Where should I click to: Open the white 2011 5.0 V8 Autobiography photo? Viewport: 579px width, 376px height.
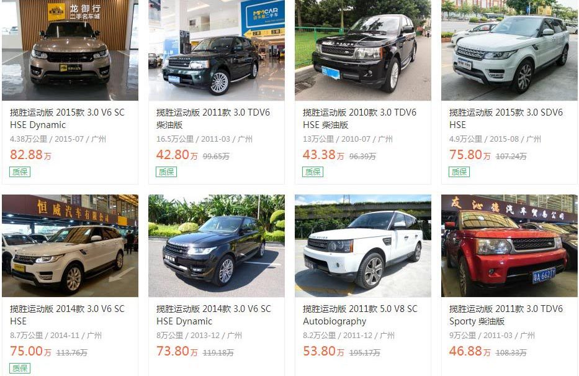(x=363, y=246)
